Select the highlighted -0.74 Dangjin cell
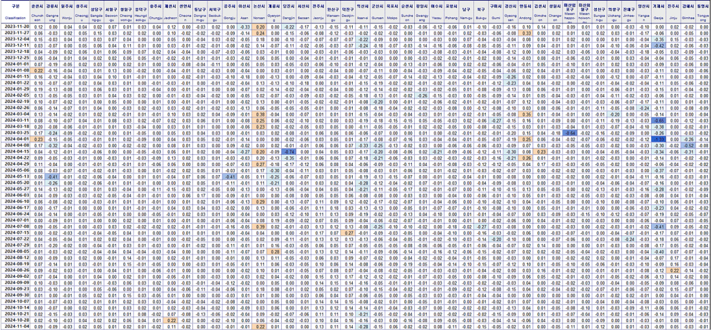 288,151
